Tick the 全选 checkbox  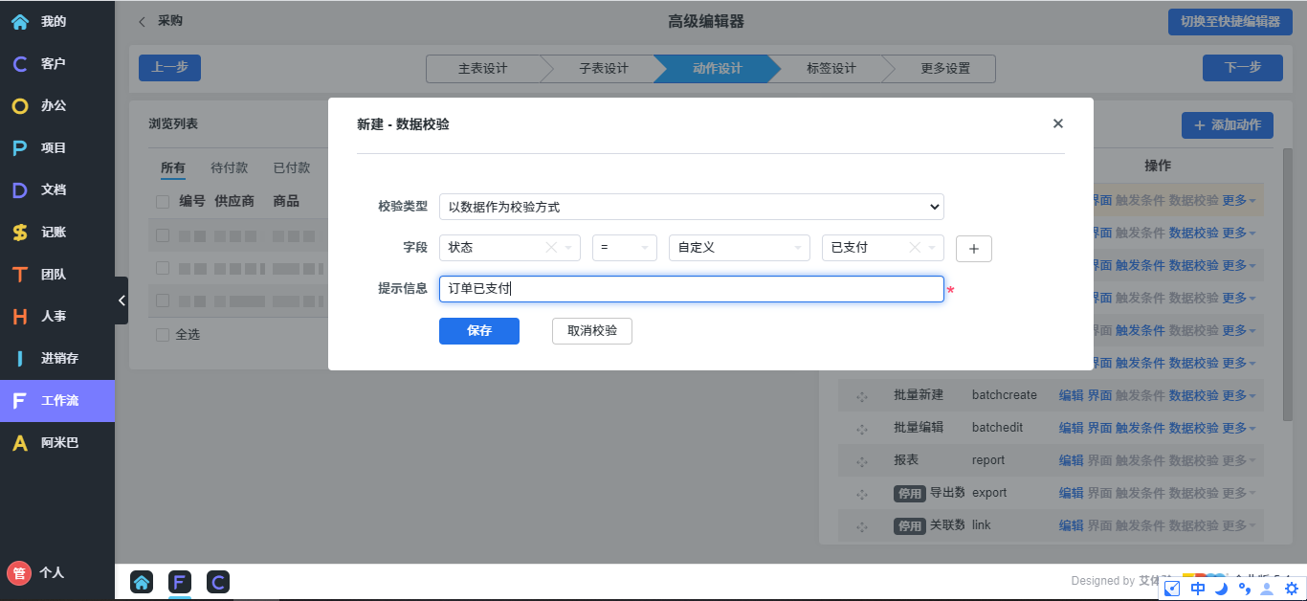(163, 335)
